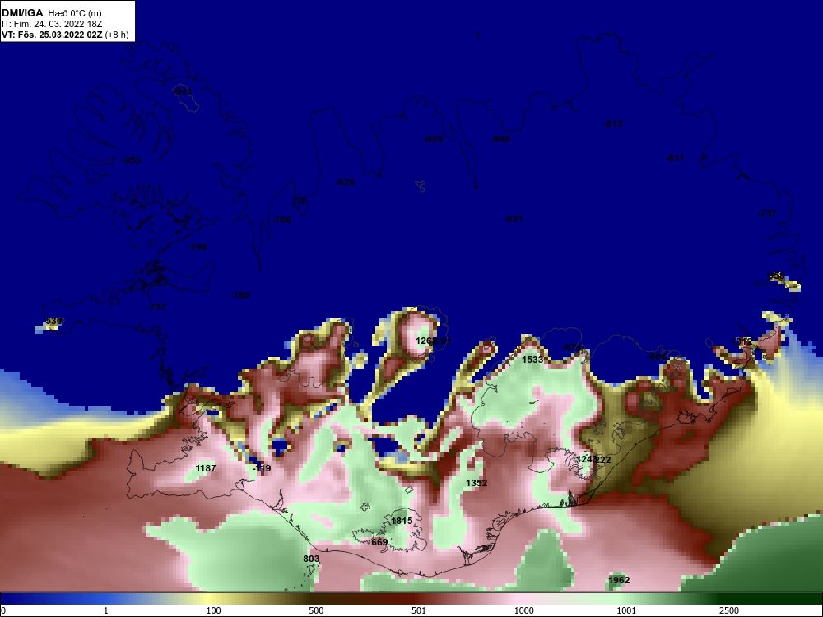Click the 1187 value on the map
Screen dimensions: 823x617
(205, 468)
